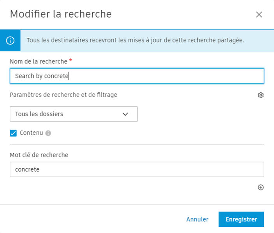Focus the Mot clé de recherche field

[137, 169]
